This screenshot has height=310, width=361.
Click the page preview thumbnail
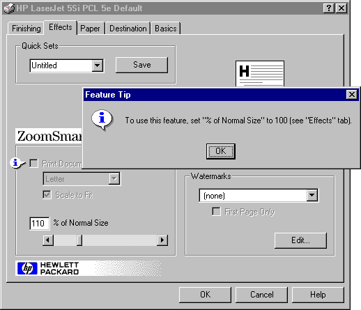260,74
